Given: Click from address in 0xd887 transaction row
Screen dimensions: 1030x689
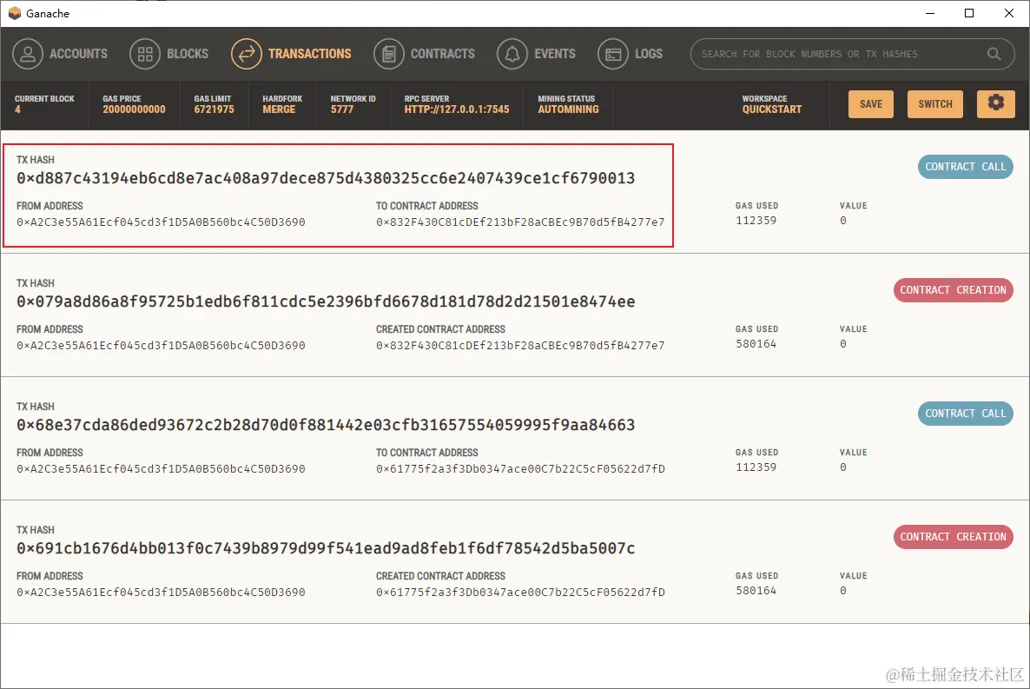Looking at the screenshot, I should coord(161,222).
